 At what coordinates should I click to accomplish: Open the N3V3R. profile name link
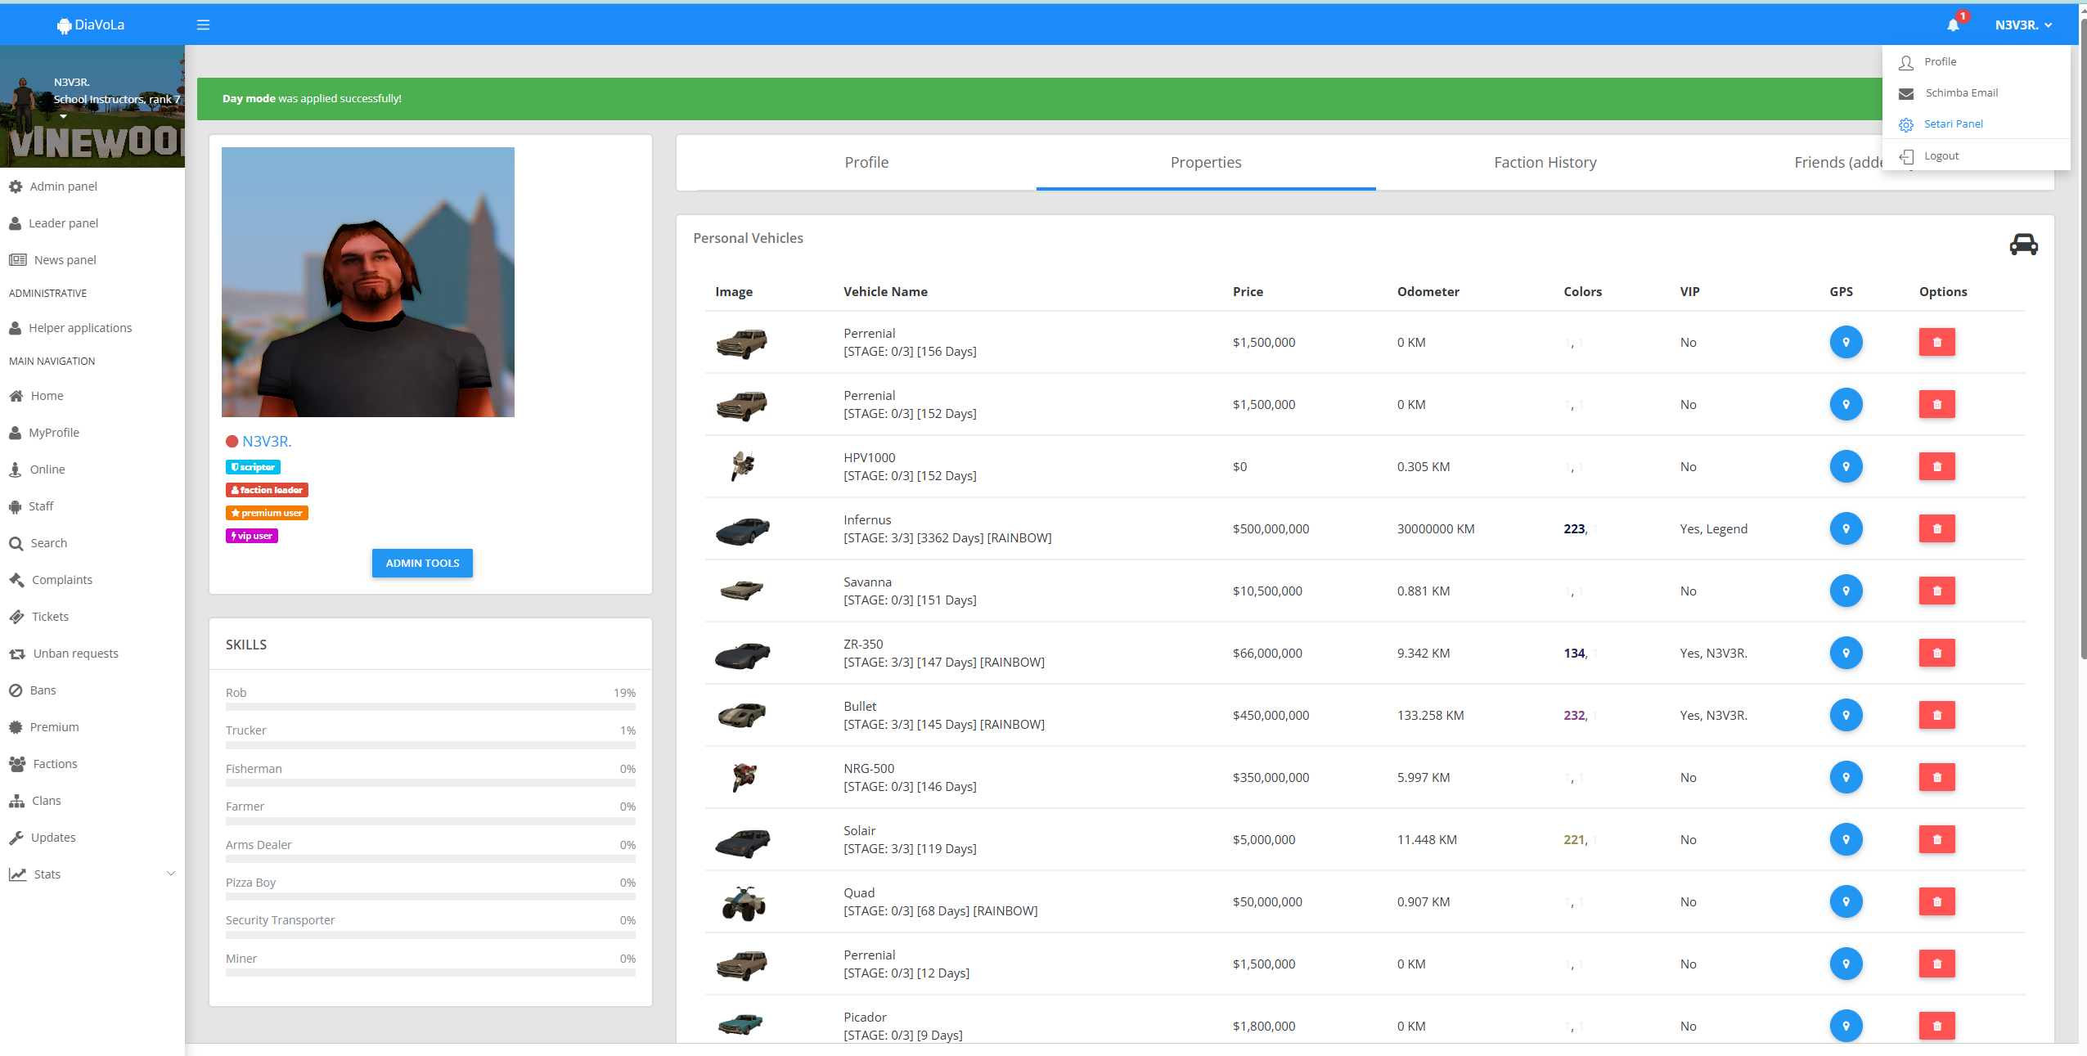point(267,442)
